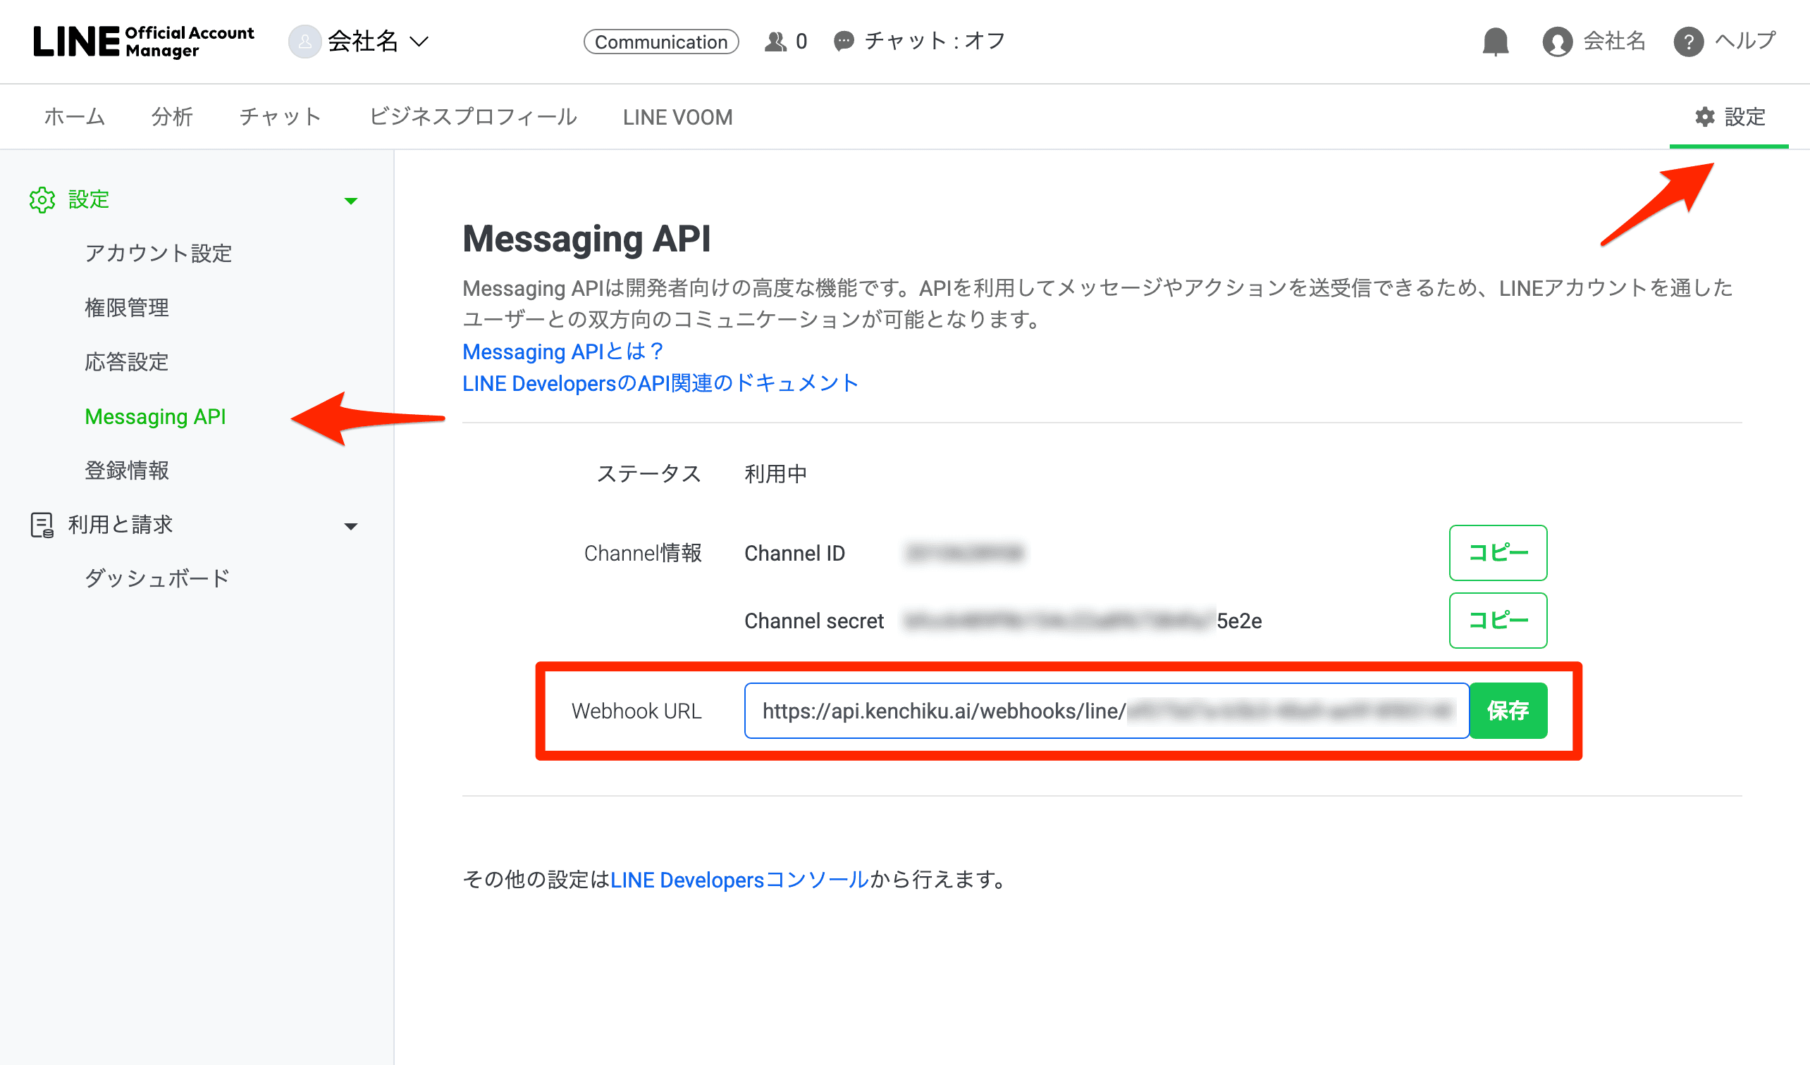This screenshot has width=1810, height=1065.
Task: Open the notification bell
Action: pyautogui.click(x=1496, y=42)
